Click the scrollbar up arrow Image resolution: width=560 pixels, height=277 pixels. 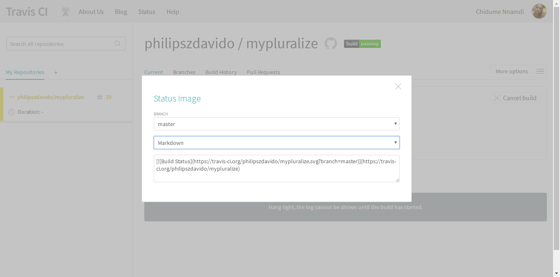coord(557,3)
